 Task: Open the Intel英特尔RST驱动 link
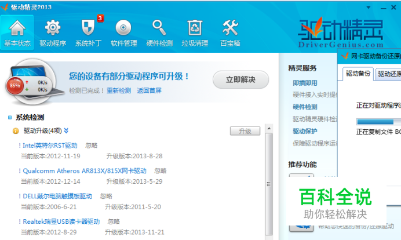click(x=50, y=146)
